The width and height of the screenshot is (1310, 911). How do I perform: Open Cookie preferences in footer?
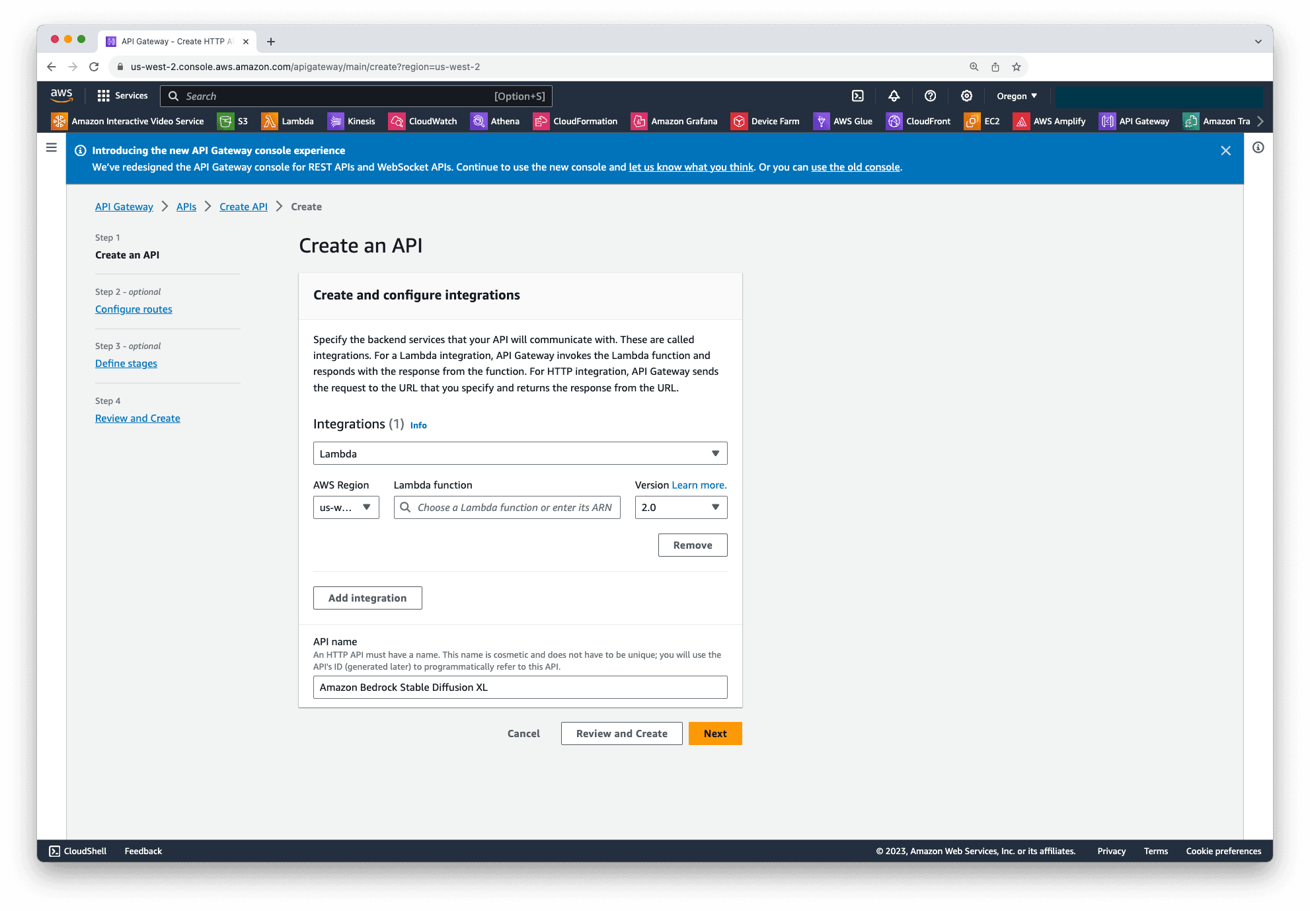[x=1224, y=852]
